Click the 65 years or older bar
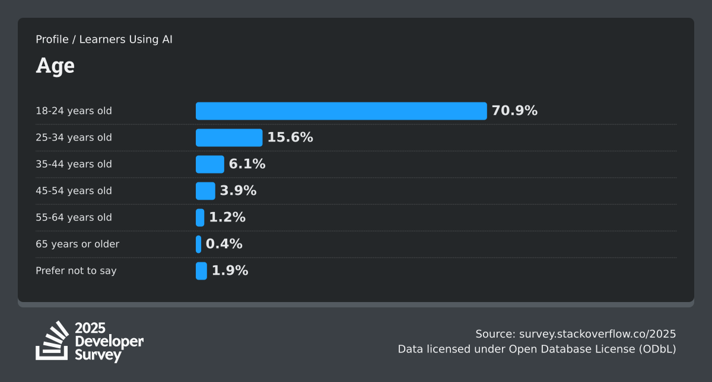Image resolution: width=712 pixels, height=382 pixels. click(199, 244)
